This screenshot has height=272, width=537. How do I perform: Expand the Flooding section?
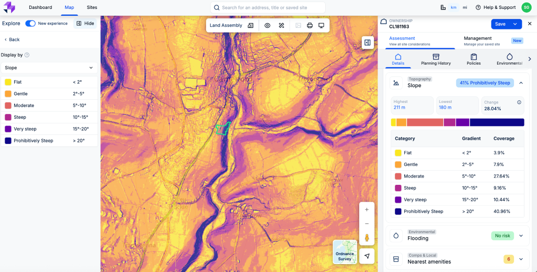(x=521, y=236)
